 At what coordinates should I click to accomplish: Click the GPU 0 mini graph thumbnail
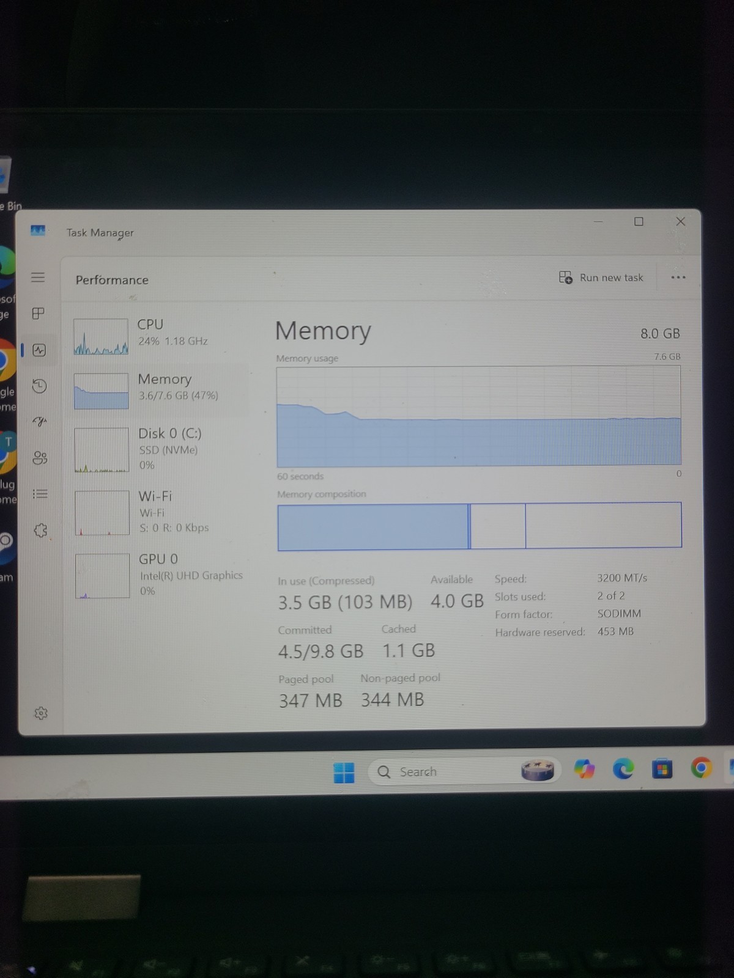tap(103, 576)
